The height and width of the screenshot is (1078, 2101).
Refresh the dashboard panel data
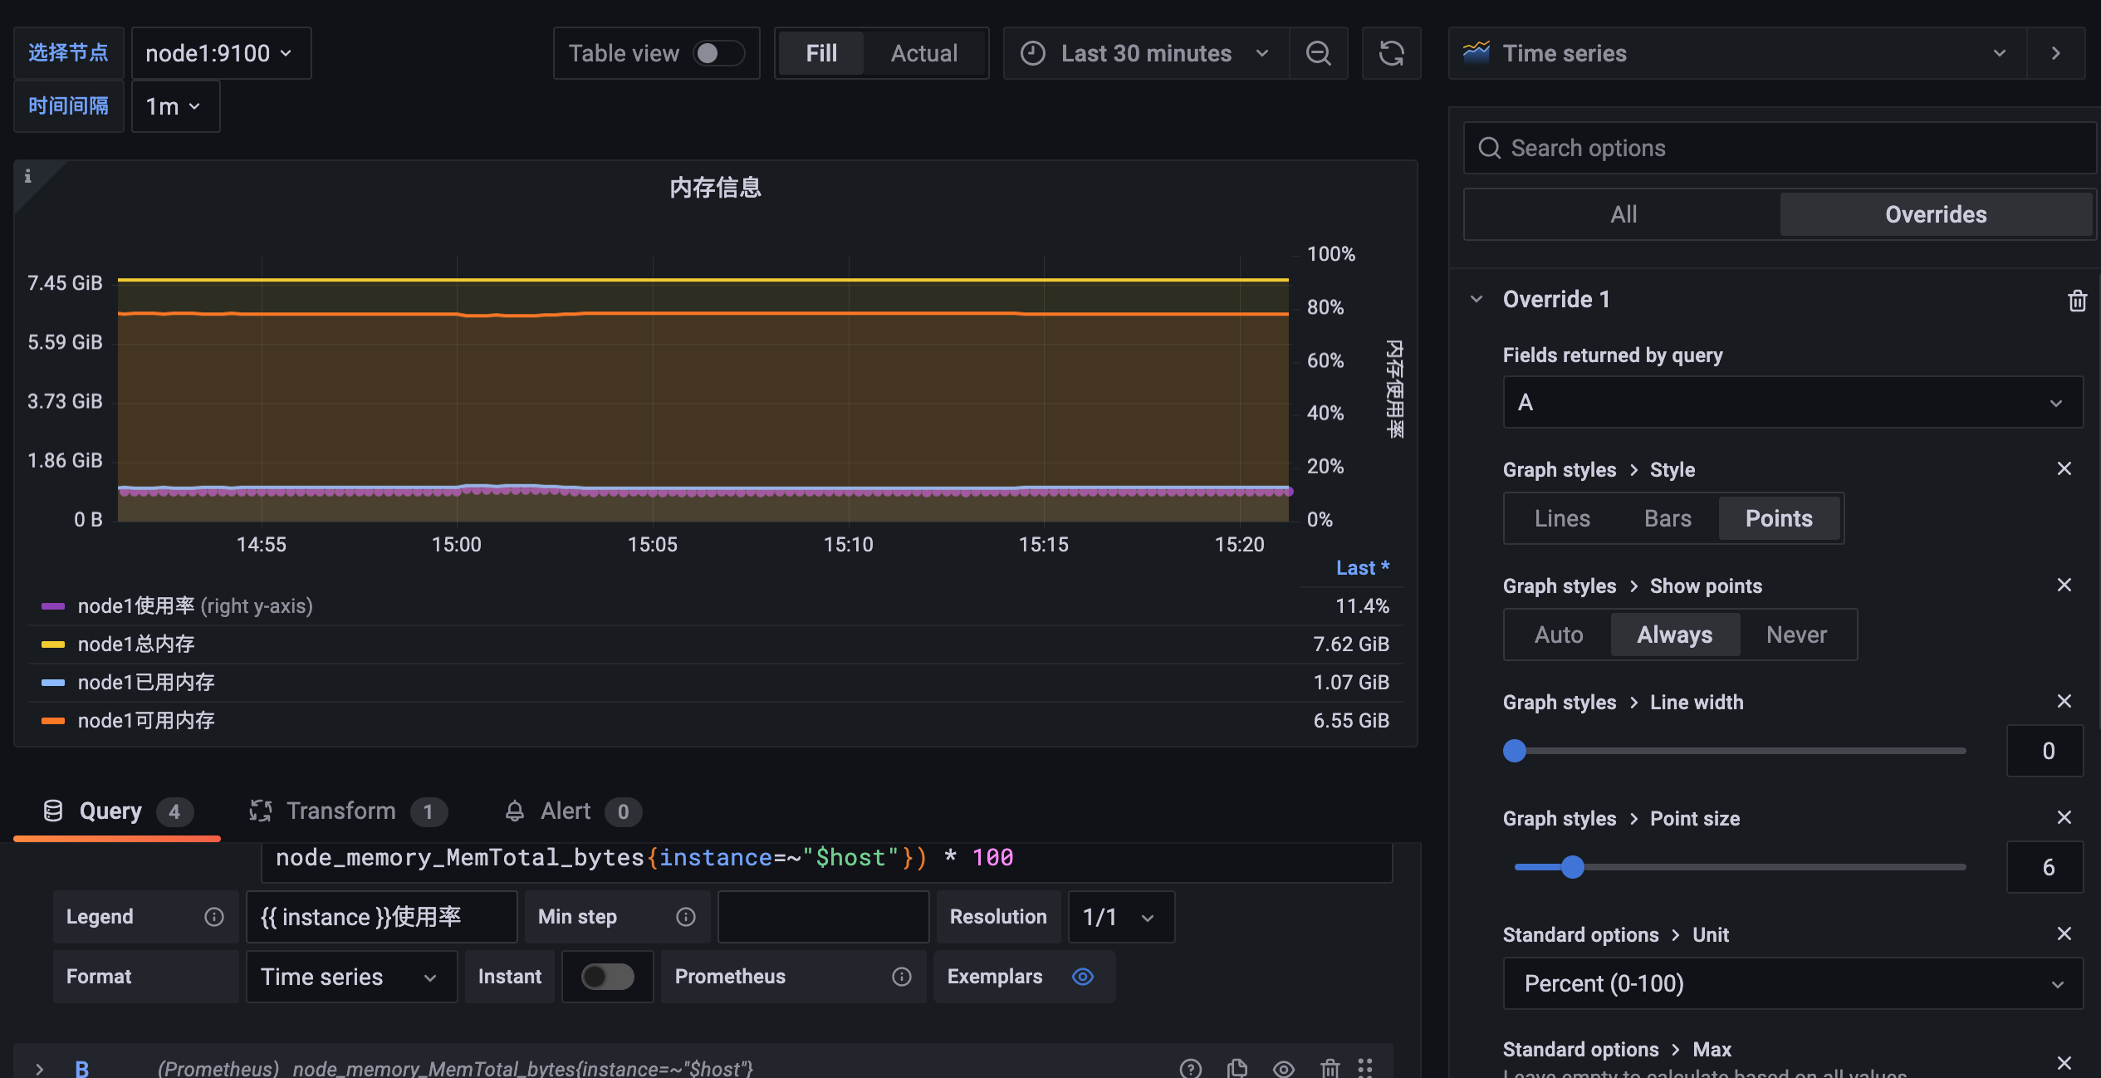(x=1391, y=53)
